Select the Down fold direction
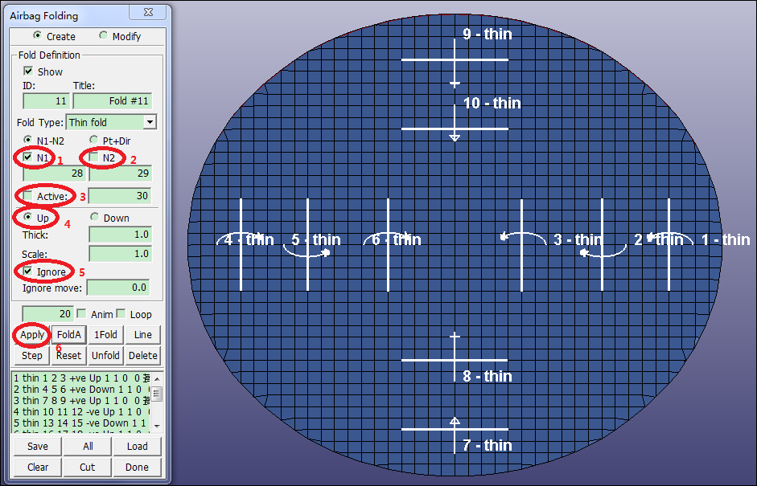Viewport: 757px width, 486px height. [93, 218]
